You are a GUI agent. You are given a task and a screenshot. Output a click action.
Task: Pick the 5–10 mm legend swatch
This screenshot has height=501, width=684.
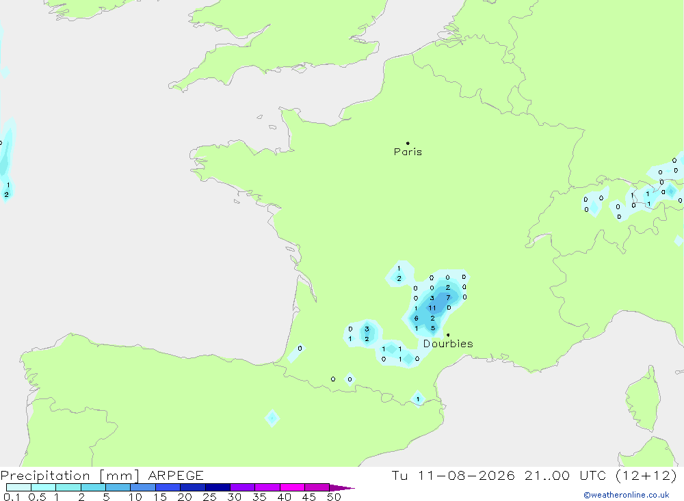coord(118,487)
